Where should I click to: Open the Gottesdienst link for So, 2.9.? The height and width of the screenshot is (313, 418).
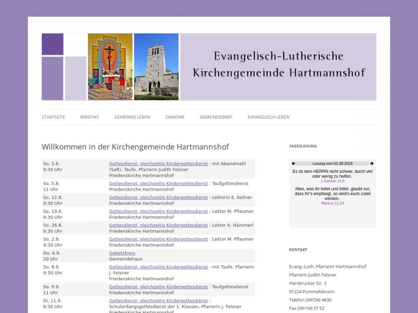(x=158, y=240)
